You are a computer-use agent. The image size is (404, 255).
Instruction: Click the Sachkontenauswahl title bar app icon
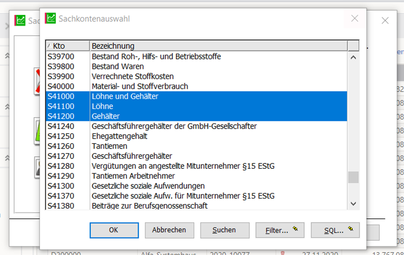(50, 18)
